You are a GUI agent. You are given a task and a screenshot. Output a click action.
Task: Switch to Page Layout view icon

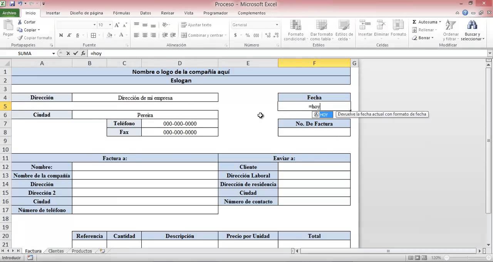point(418,258)
